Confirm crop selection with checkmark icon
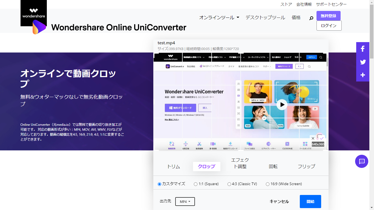The width and height of the screenshot is (374, 210). tap(322, 138)
